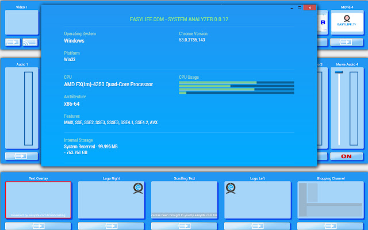Click the webcam logo in Logo Right preview

(138, 188)
